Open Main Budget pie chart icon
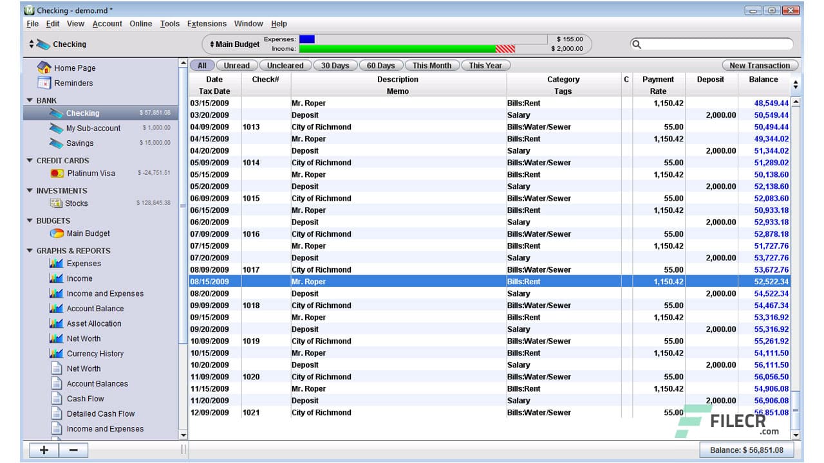 click(x=57, y=233)
